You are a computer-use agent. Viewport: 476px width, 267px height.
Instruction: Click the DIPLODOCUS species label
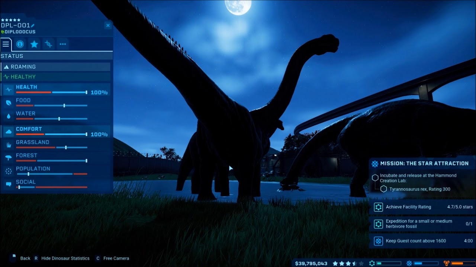pyautogui.click(x=20, y=32)
